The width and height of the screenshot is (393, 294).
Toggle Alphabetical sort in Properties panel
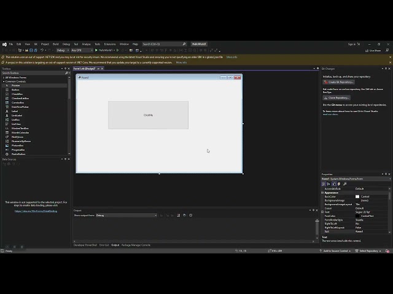point(329,184)
